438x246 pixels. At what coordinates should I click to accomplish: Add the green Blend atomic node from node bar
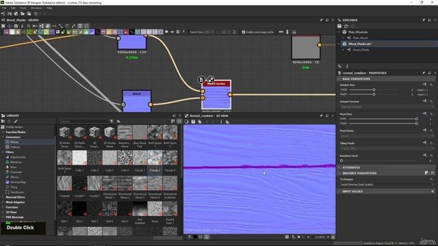pos(29,32)
